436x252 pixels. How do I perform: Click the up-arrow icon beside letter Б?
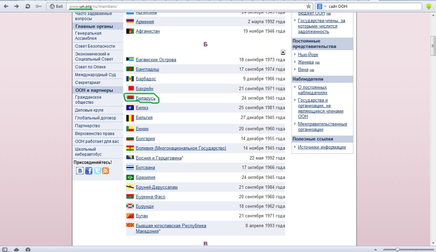(x=283, y=52)
